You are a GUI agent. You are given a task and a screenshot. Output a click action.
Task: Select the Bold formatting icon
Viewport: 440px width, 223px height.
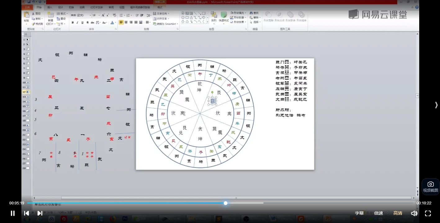coord(73,22)
